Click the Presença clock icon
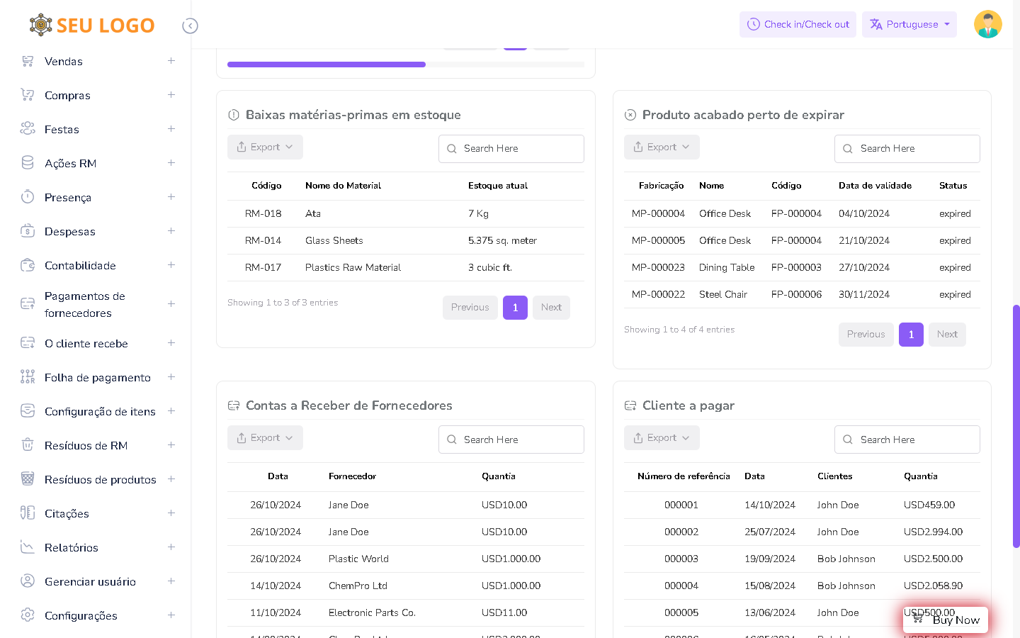 click(28, 197)
